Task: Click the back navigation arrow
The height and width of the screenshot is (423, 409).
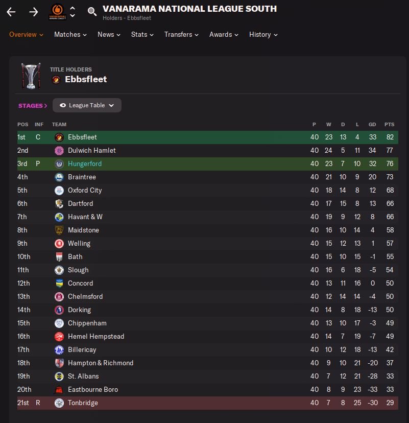Action: [11, 12]
